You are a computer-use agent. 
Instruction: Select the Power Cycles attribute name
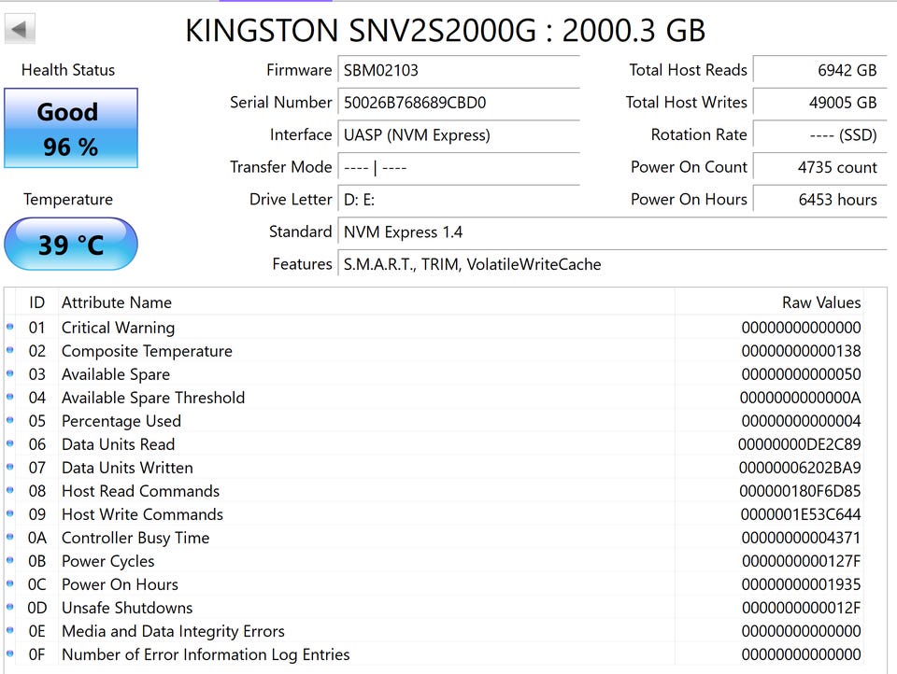(x=108, y=561)
